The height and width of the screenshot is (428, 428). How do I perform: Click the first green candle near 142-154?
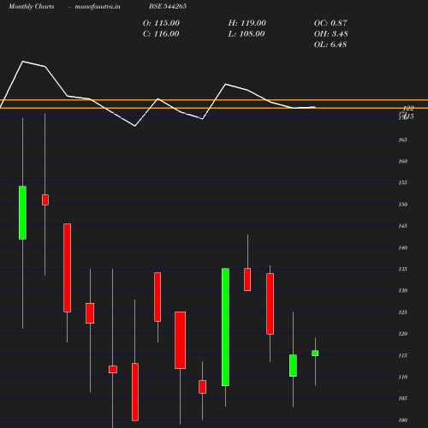(22, 212)
